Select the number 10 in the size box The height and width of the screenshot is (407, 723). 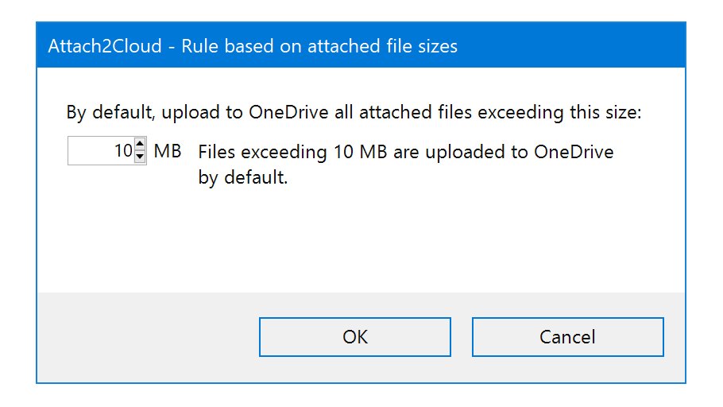(124, 150)
